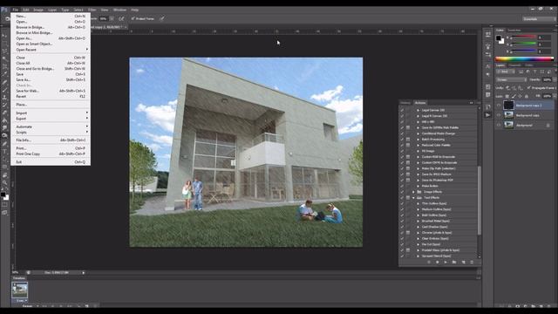Screen dimensions: 558x314
Task: Click foreground color swatch in Color panel
Action: [x=499, y=38]
